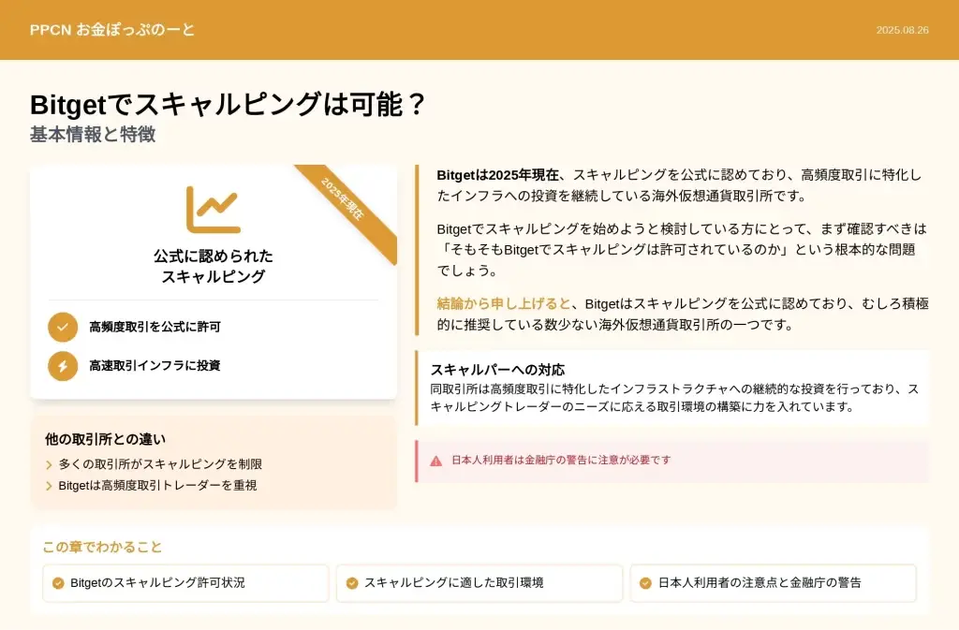Click the 日本人利用者は金融庁の警告 warning banner text

click(x=561, y=461)
